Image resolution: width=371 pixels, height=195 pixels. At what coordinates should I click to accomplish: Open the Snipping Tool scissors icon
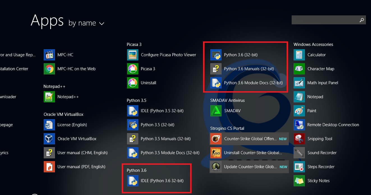pyautogui.click(x=299, y=139)
